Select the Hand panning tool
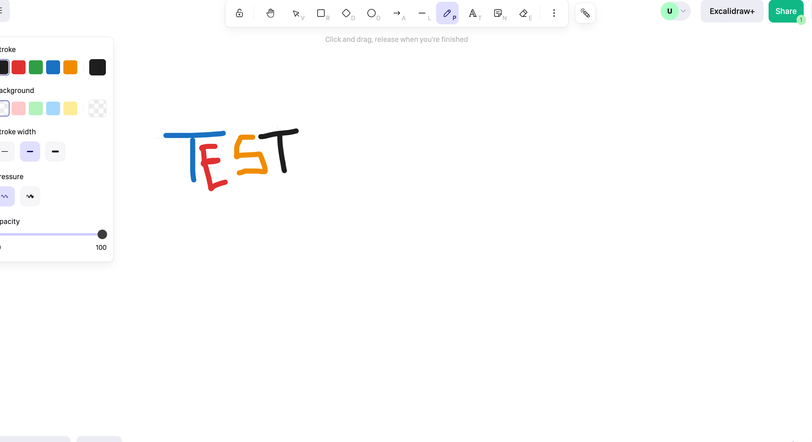This screenshot has height=442, width=812. pos(270,13)
